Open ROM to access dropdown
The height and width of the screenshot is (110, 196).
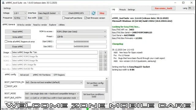click(x=81, y=31)
